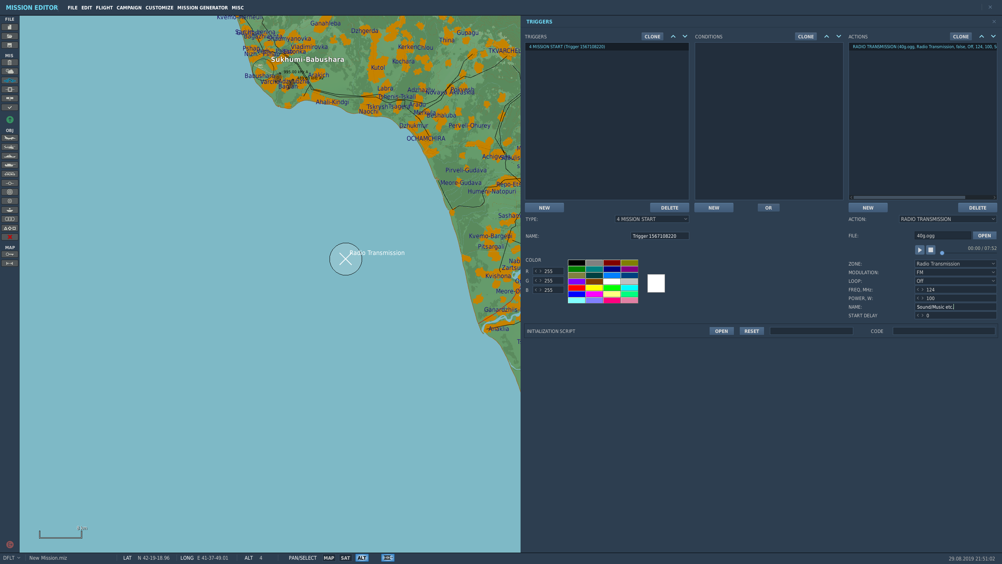
Task: Click OPEN button next to 40g.ogg file
Action: [x=984, y=235]
